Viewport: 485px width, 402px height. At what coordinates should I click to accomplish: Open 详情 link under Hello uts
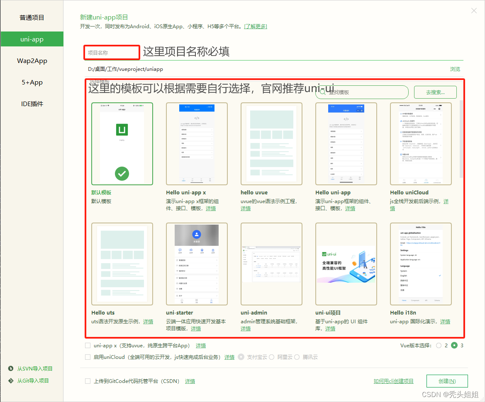[148, 321]
